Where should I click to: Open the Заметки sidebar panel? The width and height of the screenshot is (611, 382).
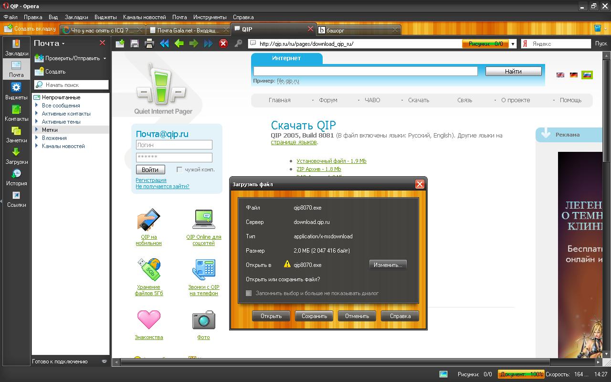16,134
